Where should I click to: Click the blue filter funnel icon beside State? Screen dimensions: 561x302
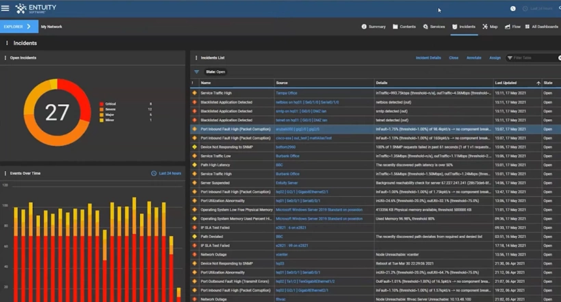[196, 72]
